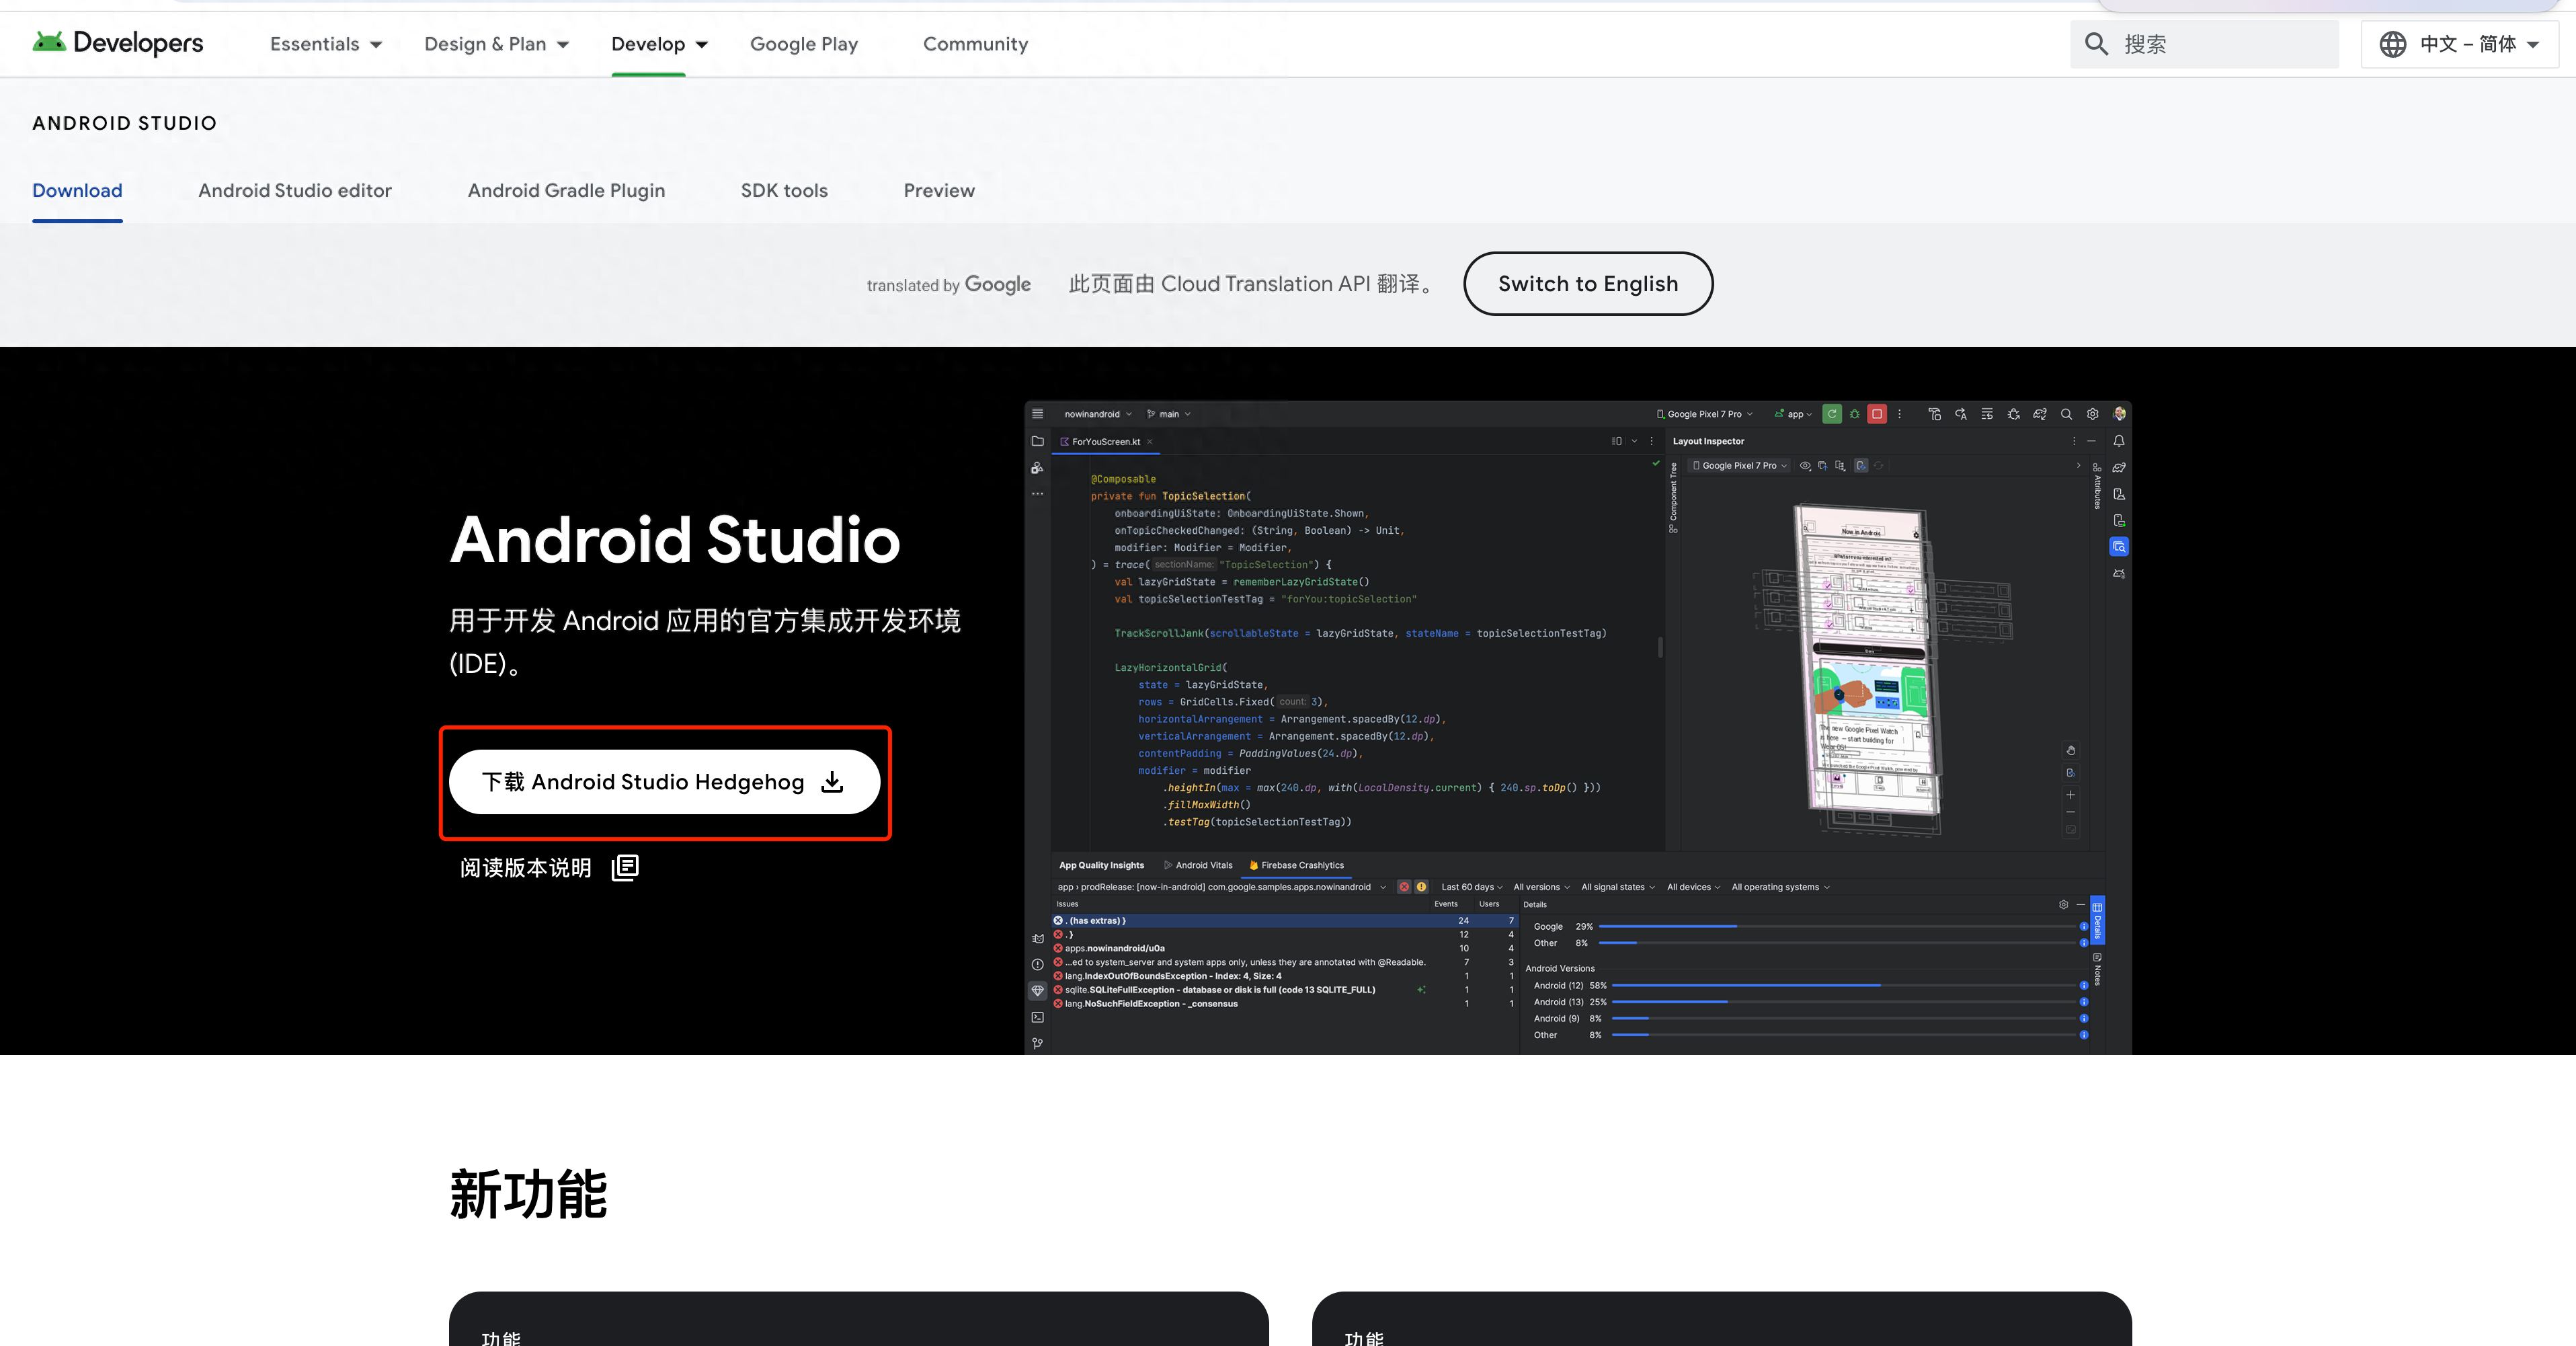Open the All signal states filter dropdown
2576x1346 pixels.
point(1617,887)
